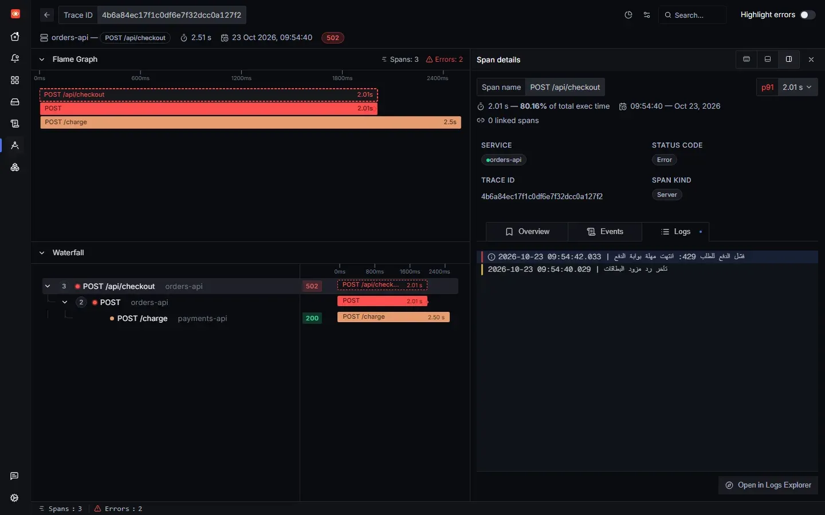The width and height of the screenshot is (825, 515).
Task: Click the filter options icon beside Search
Action: (x=647, y=15)
